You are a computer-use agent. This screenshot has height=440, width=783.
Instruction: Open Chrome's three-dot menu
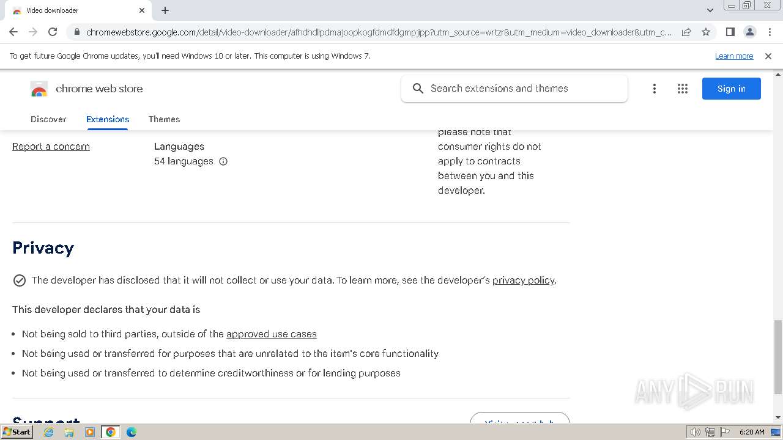pos(769,32)
